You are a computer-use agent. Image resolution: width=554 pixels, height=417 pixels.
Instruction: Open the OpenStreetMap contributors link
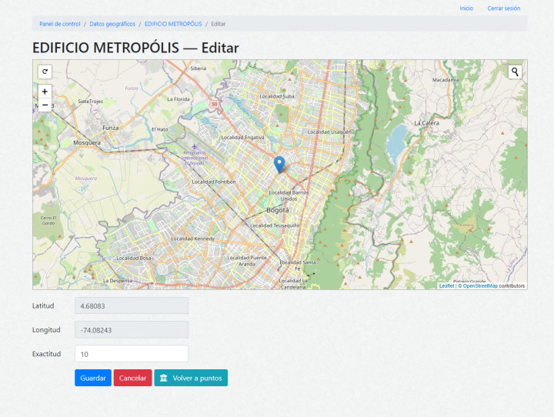480,285
